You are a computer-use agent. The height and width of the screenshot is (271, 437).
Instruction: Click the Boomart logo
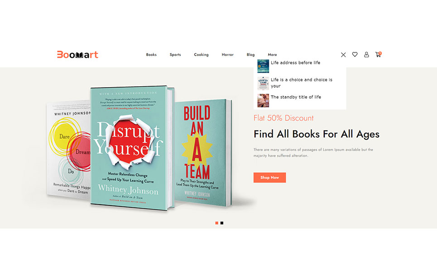tap(77, 55)
